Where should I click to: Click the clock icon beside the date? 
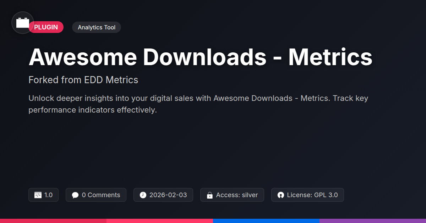tap(143, 195)
